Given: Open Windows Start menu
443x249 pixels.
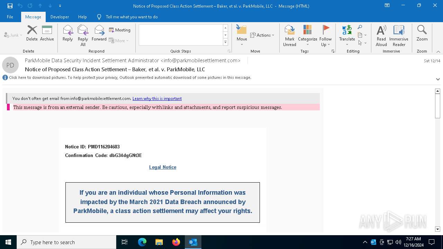Looking at the screenshot, I should pyautogui.click(x=8, y=242).
